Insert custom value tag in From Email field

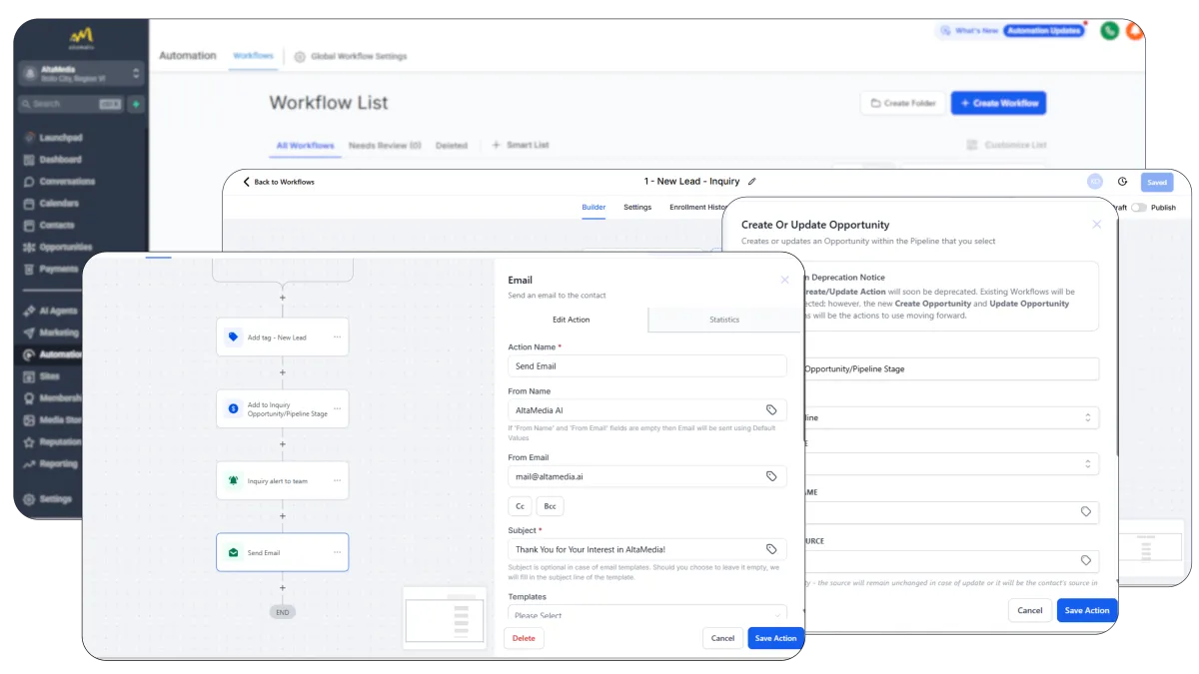771,476
